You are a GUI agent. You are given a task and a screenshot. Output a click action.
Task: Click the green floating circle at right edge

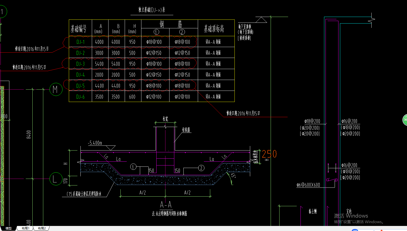pyautogui.click(x=405, y=120)
